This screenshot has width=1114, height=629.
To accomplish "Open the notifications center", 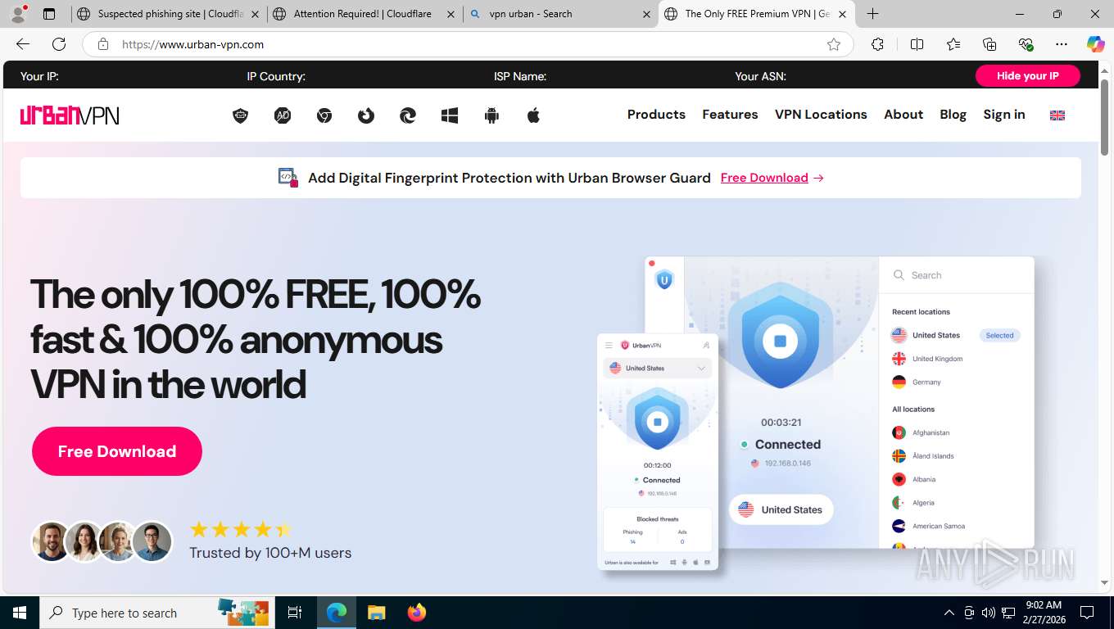I will click(1087, 613).
